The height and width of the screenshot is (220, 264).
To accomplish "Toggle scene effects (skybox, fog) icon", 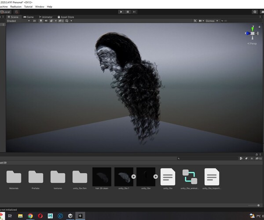I will coord(51,21).
